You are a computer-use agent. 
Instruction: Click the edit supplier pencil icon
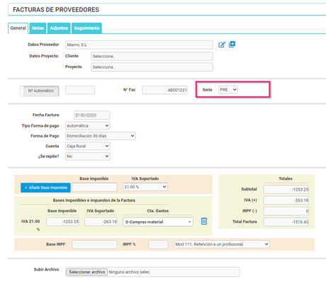click(222, 45)
